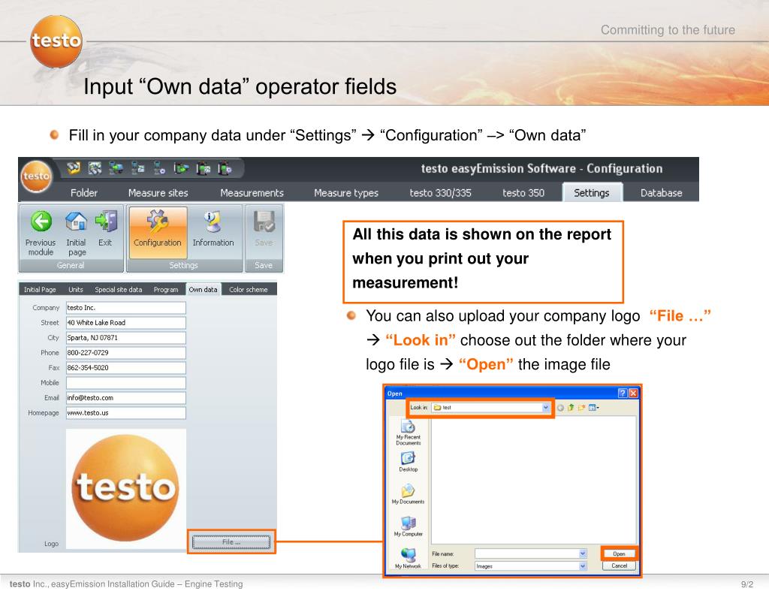Click the Back navigation icon in Open dialog
This screenshot has width=769, height=594.
[560, 408]
